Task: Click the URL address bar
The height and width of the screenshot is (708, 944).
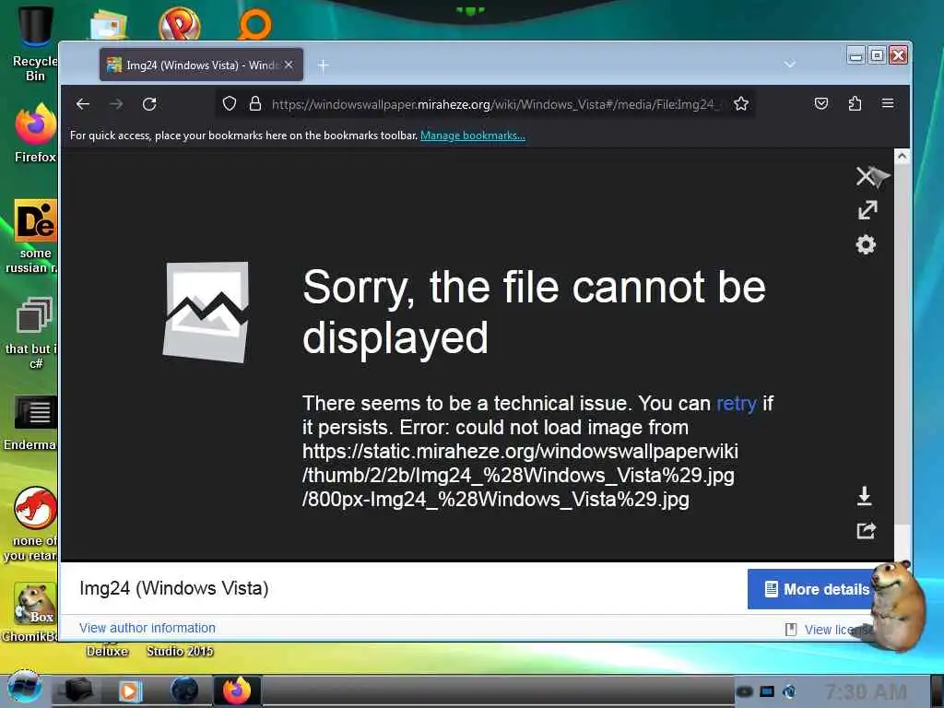Action: pos(485,104)
